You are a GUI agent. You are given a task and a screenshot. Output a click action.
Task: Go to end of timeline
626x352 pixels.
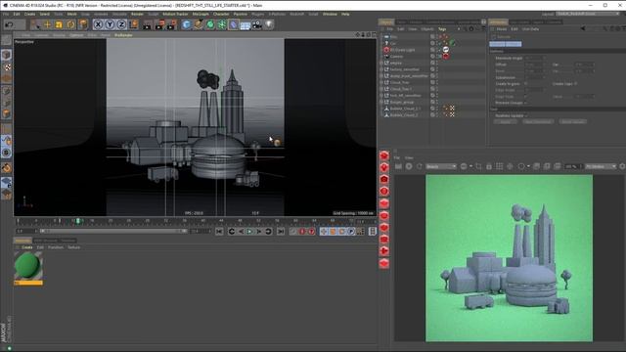point(281,232)
